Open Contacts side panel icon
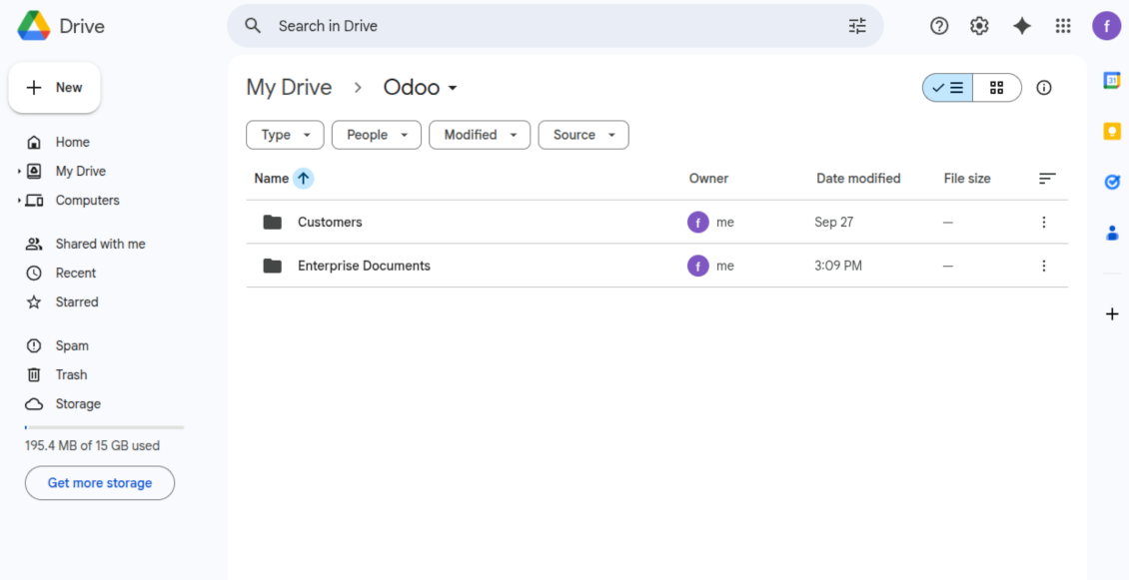Screen dimensions: 1129x580 point(1112,233)
